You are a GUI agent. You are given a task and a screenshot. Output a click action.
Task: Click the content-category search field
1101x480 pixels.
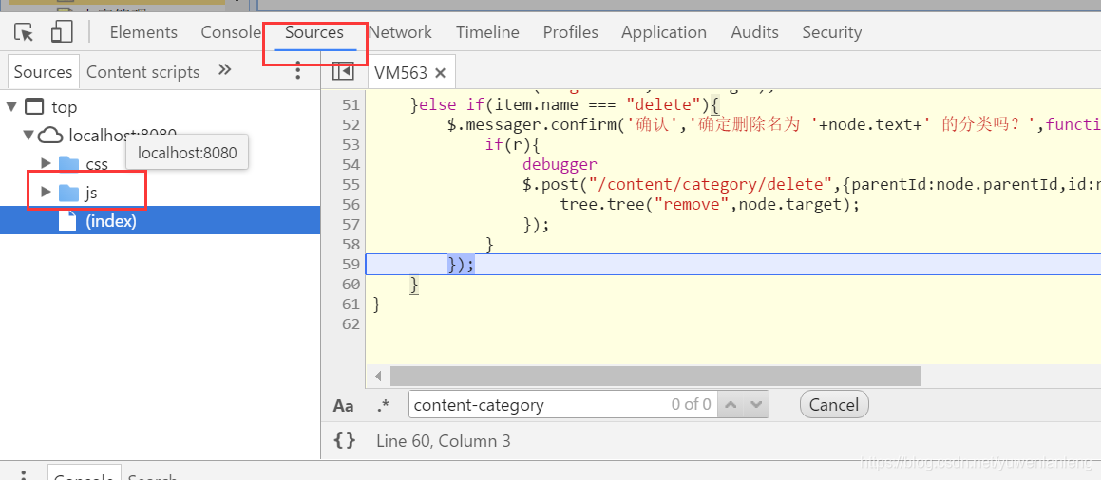[563, 404]
